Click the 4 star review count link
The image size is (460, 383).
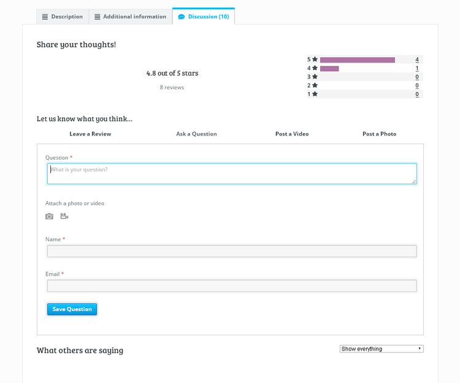[417, 68]
